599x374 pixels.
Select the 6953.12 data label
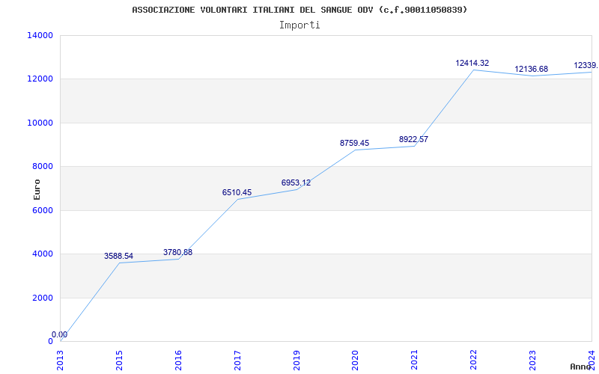[x=296, y=183]
